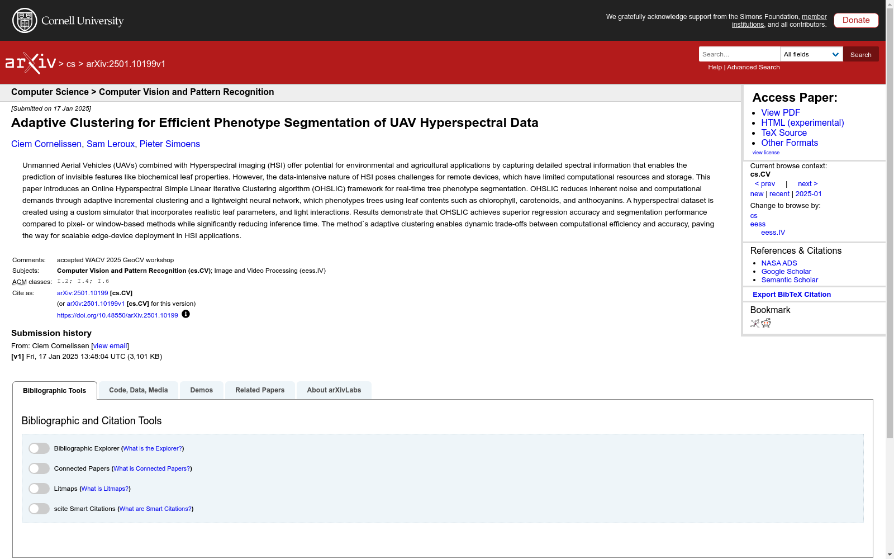Open HTML (experimental) version
Screen dimensions: 894x559
(x=802, y=122)
